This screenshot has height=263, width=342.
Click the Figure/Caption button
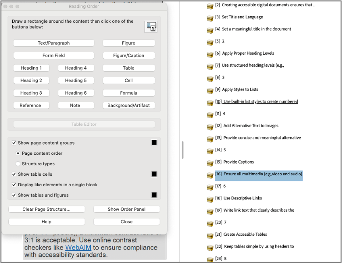pyautogui.click(x=128, y=55)
